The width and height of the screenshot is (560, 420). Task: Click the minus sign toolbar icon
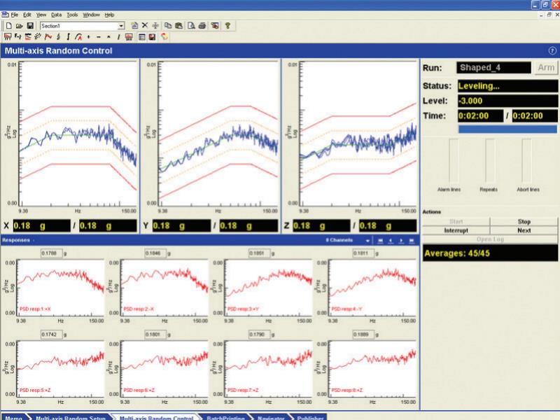pos(99,37)
